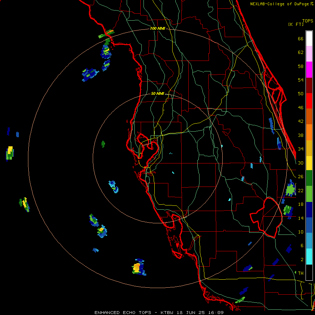Click the 18 legend value

click(x=301, y=204)
